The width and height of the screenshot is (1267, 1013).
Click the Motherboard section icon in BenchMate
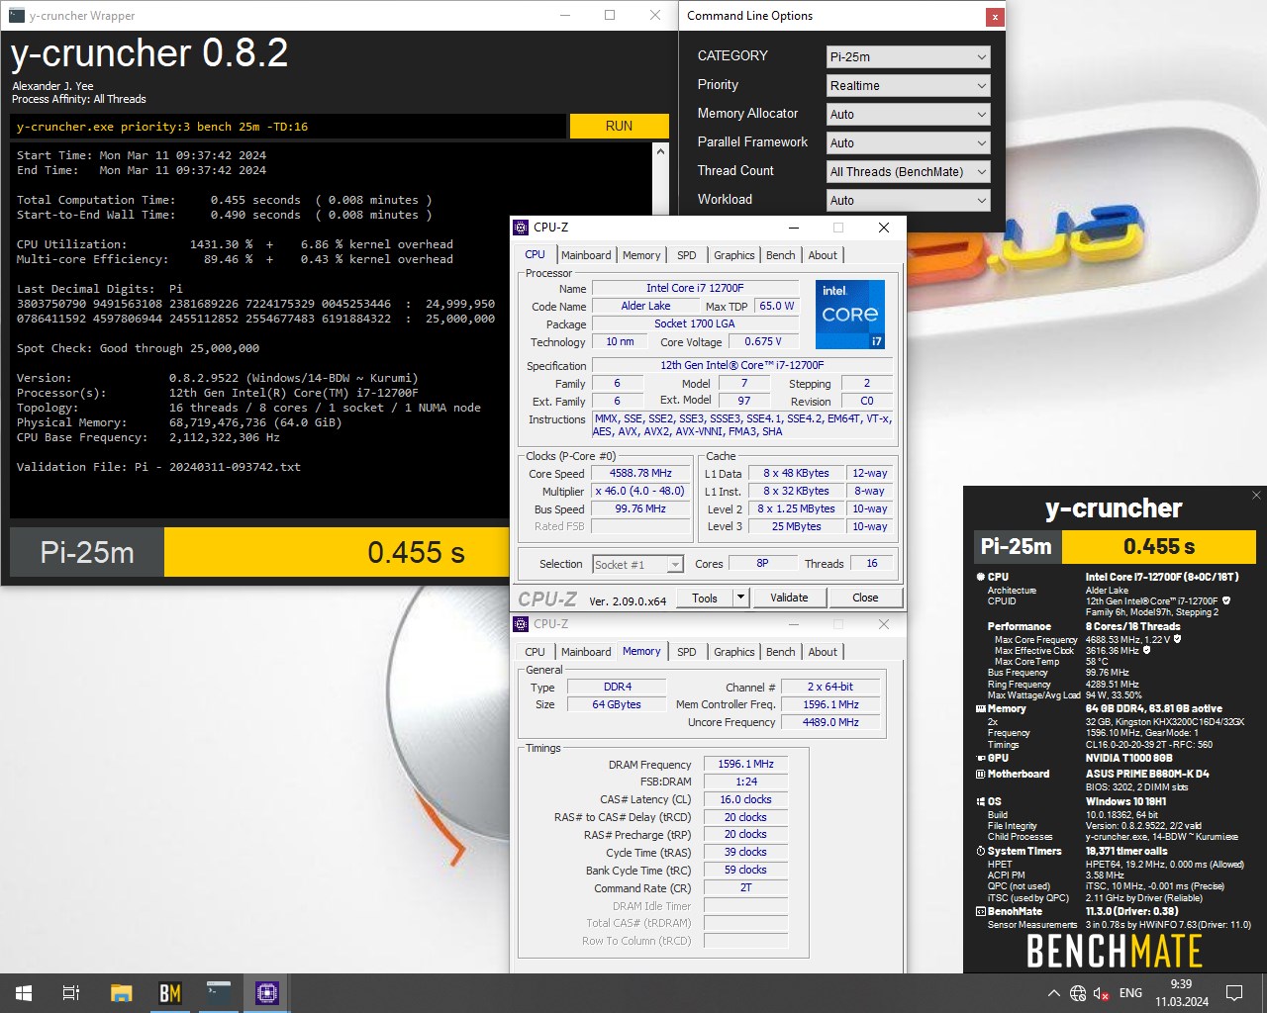(980, 774)
